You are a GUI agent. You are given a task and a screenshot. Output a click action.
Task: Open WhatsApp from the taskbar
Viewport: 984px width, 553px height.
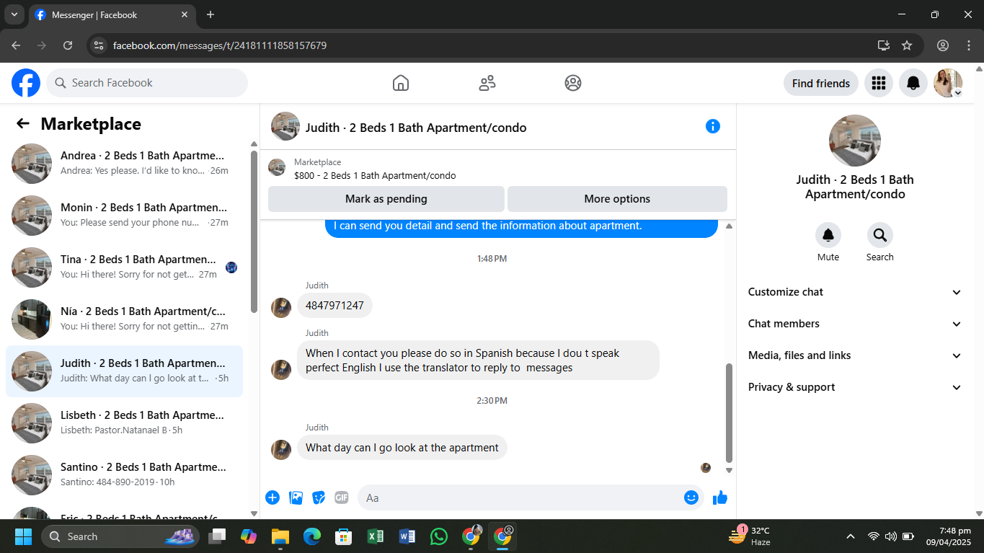click(438, 536)
